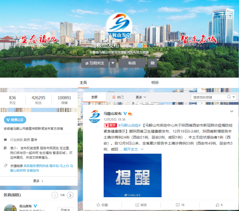This screenshot has width=239, height=211.
Task: Click the 热门 flame icon
Action: coord(114,97)
